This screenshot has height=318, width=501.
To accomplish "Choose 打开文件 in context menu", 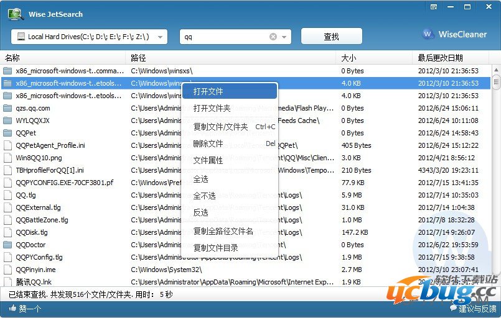I will (x=230, y=91).
